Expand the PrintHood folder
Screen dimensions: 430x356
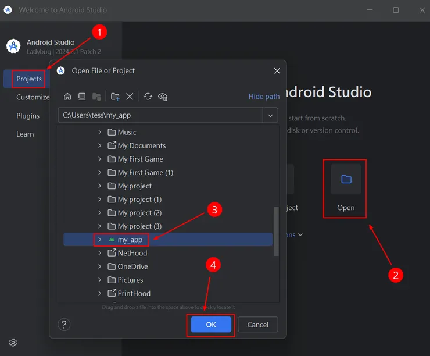[100, 293]
